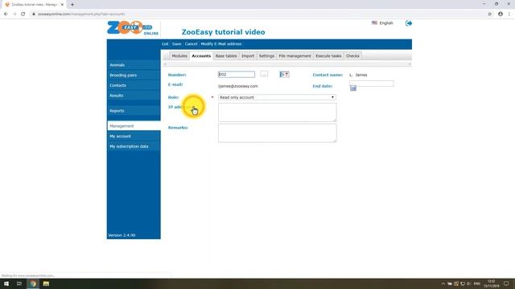This screenshot has height=289, width=515.
Task: Click the ZooEasy Online logo
Action: (x=133, y=28)
